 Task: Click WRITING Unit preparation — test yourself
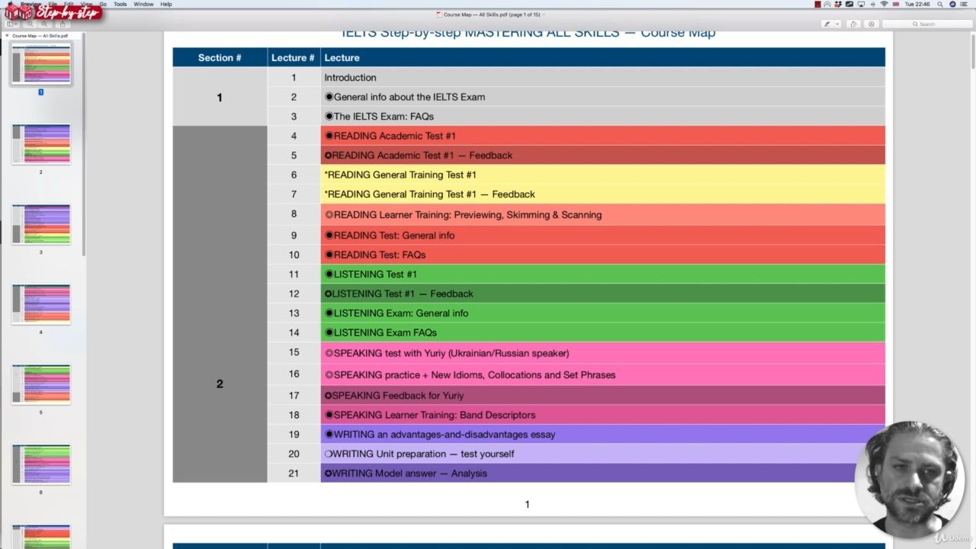point(603,454)
